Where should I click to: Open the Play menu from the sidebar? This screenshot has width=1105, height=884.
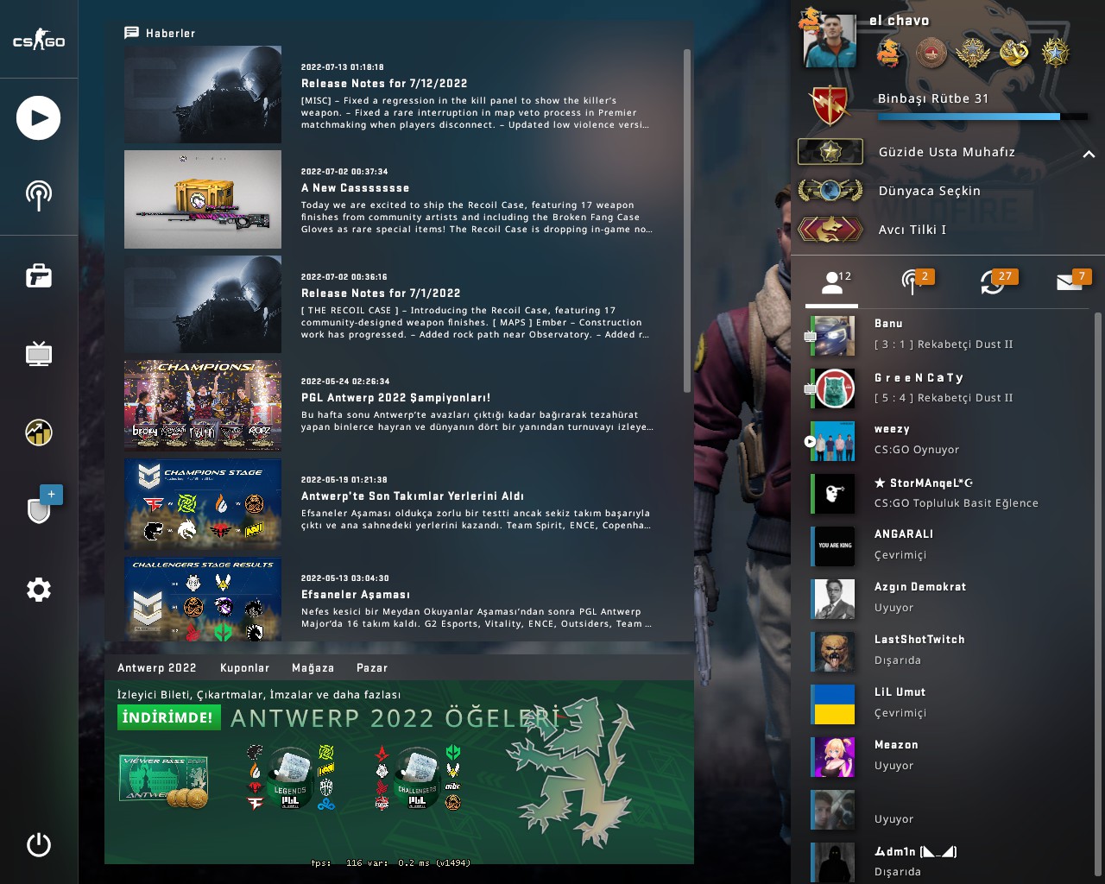(39, 118)
